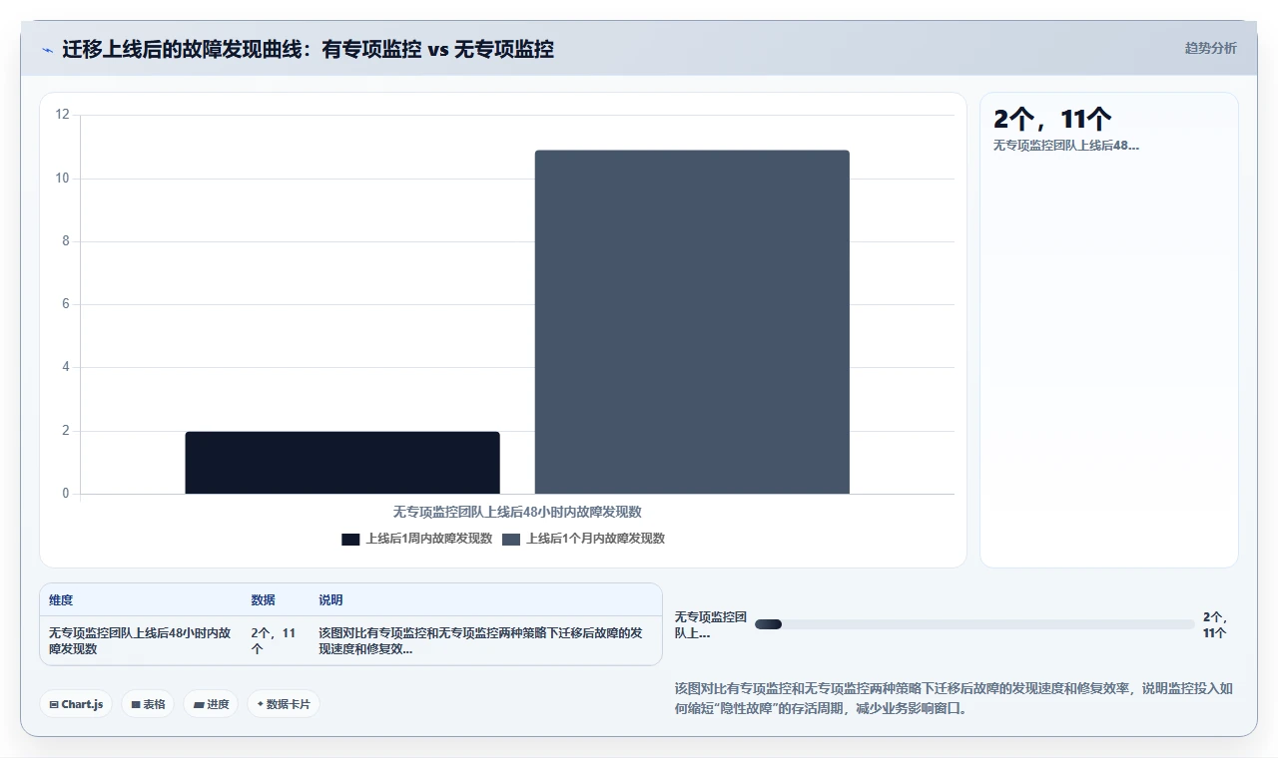Select the 数据卡片 tag chip
1278x758 pixels.
[284, 704]
